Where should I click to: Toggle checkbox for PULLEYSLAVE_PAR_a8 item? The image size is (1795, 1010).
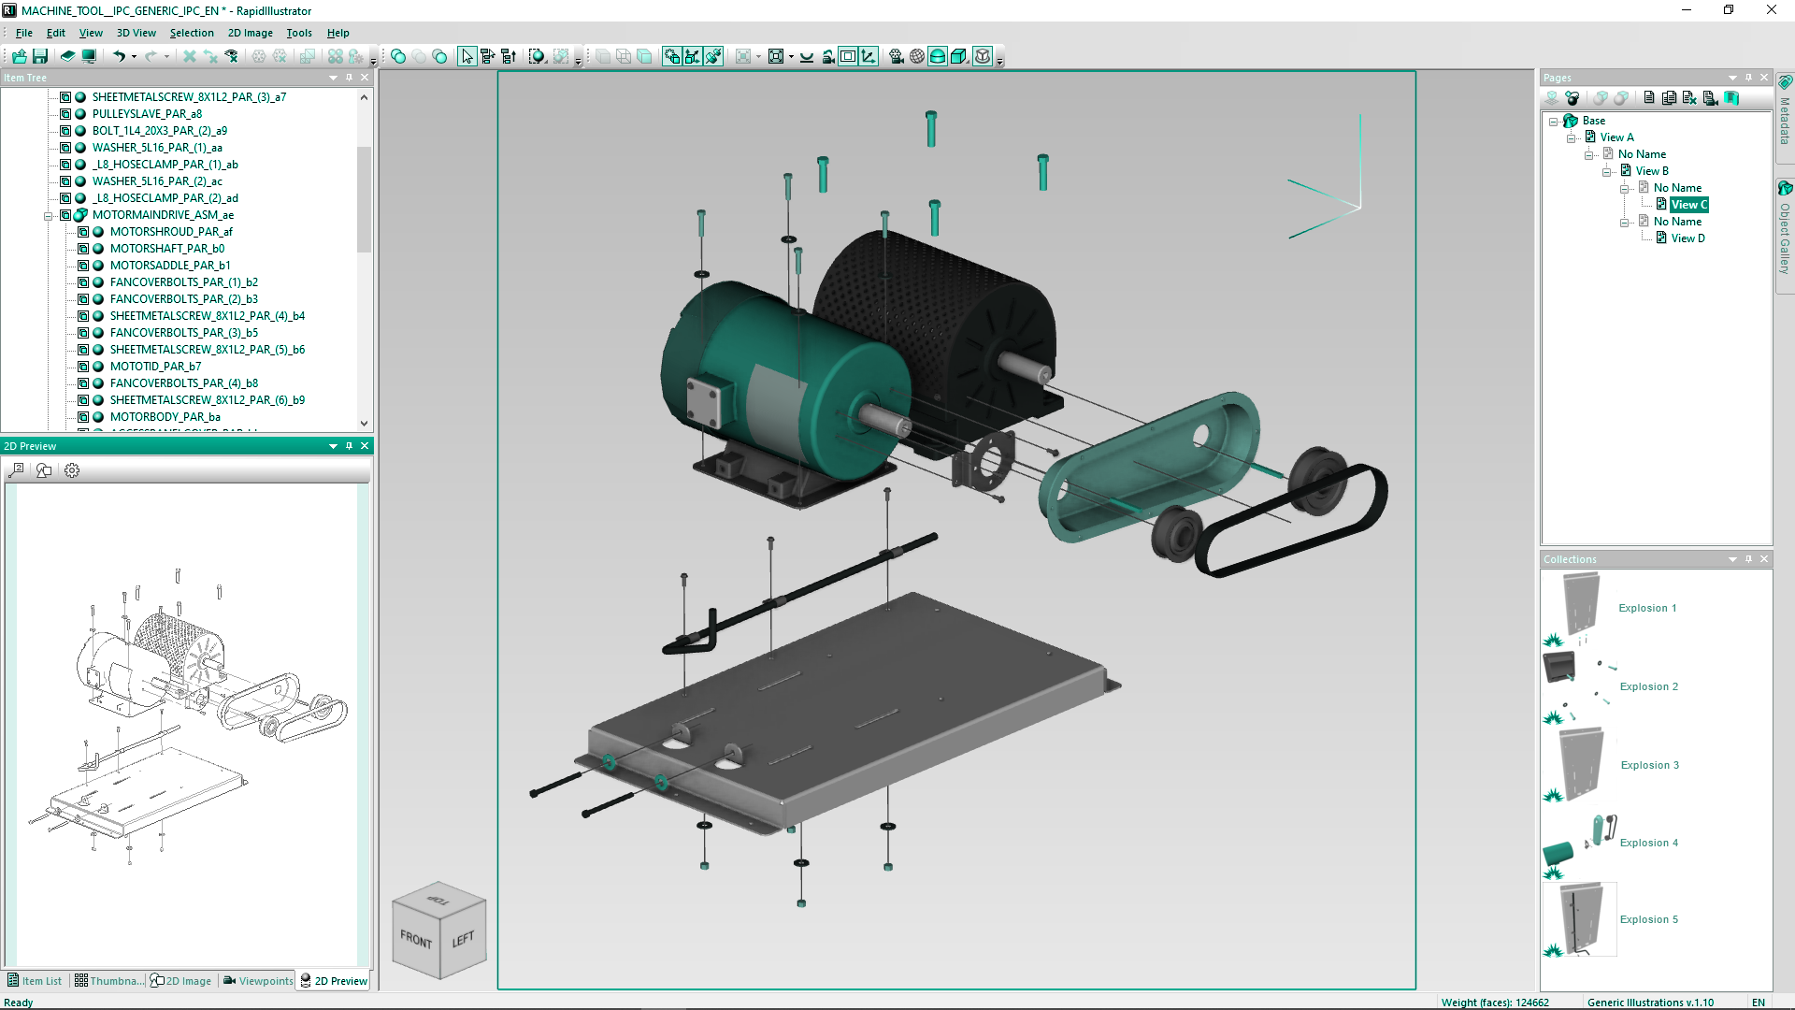[x=65, y=114]
